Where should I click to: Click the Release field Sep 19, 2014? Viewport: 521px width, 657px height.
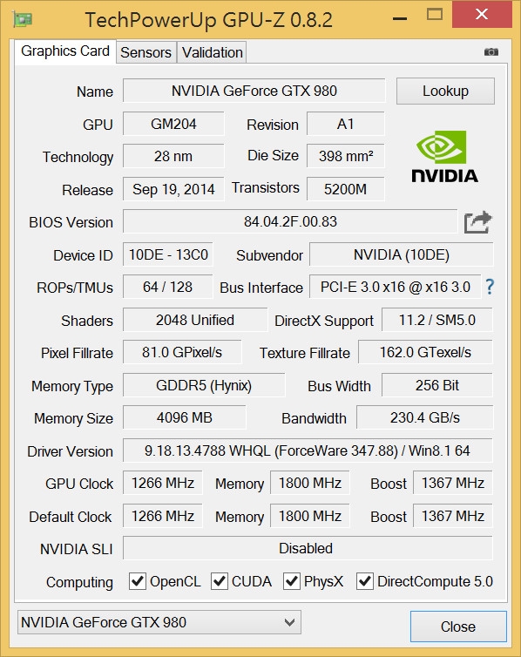click(x=173, y=189)
